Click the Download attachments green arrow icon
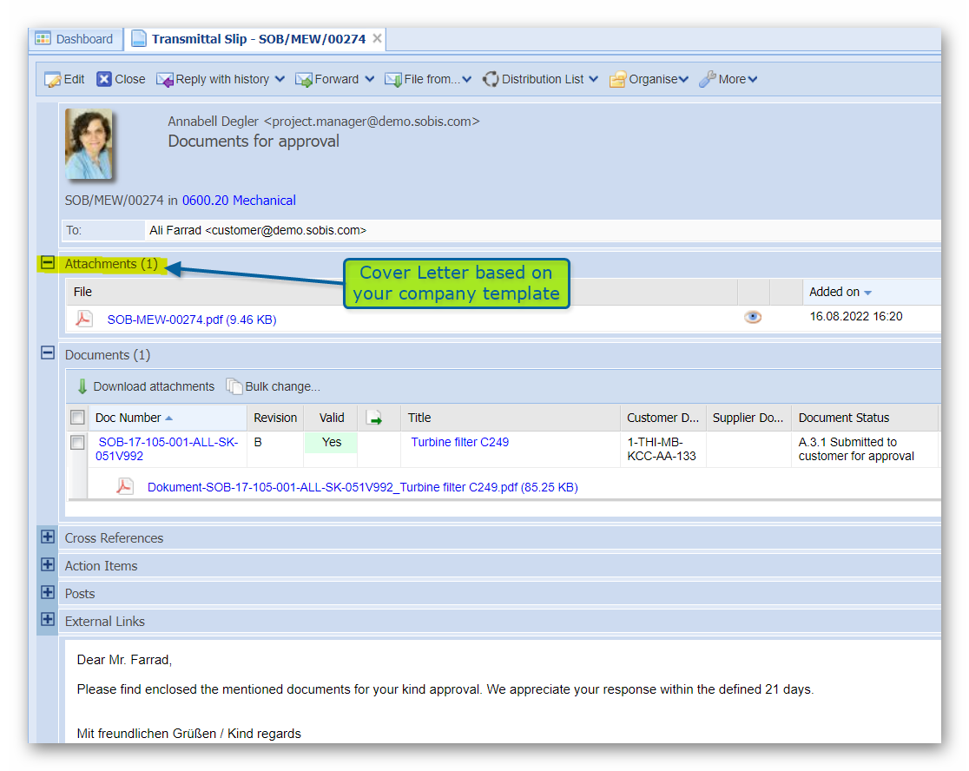This screenshot has width=969, height=771. [82, 386]
